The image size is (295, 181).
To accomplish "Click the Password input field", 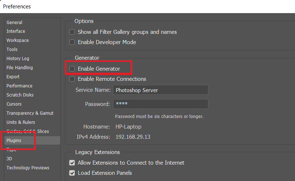I will tap(160, 104).
